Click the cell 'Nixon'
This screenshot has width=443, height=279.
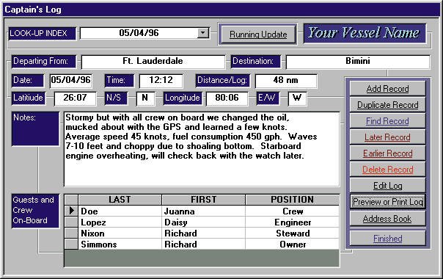point(120,233)
